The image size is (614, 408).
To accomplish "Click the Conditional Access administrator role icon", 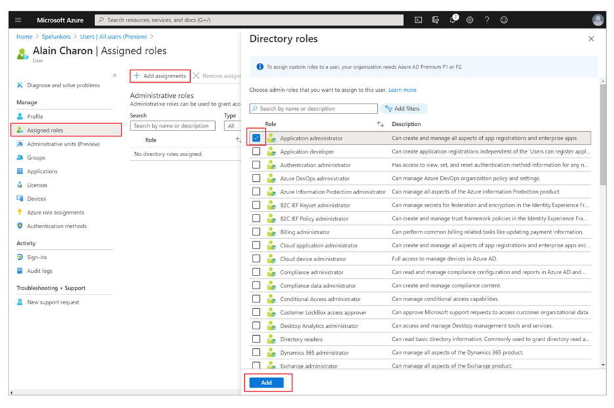I will tap(272, 298).
